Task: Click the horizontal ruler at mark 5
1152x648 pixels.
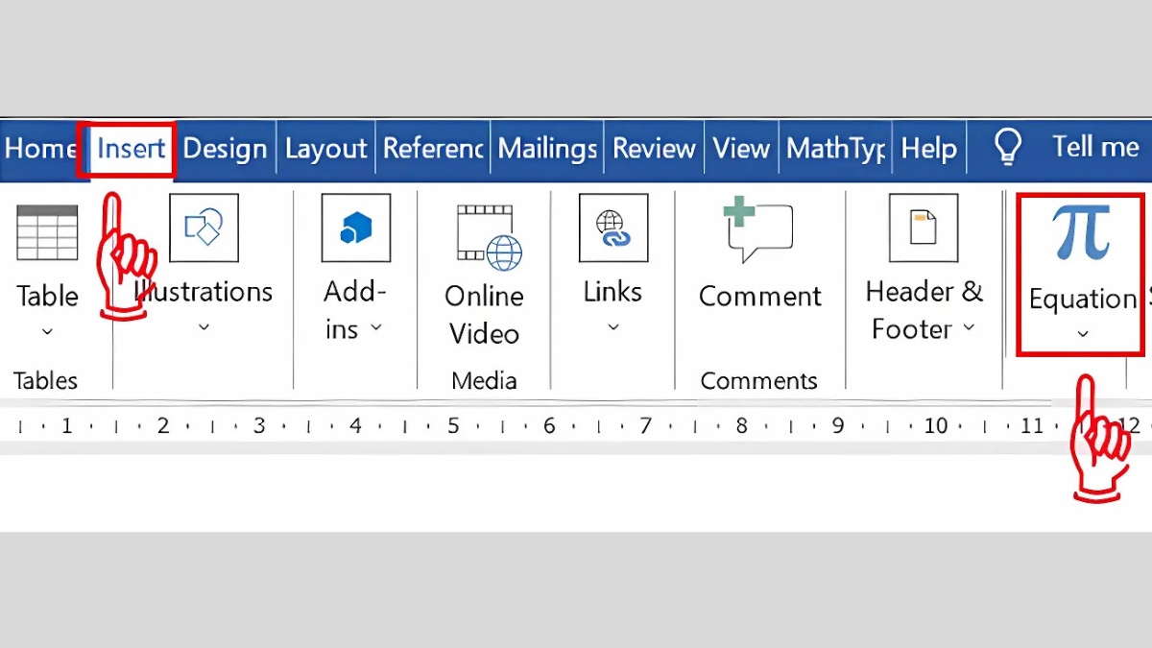Action: [x=453, y=425]
